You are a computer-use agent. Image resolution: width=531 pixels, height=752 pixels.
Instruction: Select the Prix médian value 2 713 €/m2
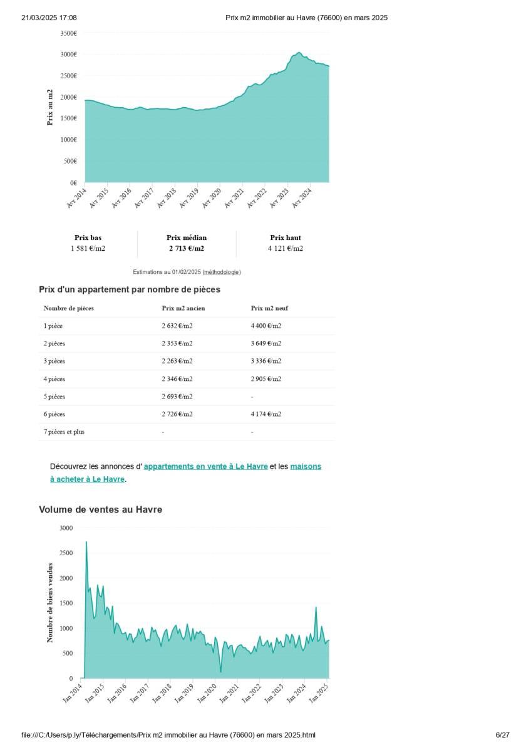tap(186, 249)
